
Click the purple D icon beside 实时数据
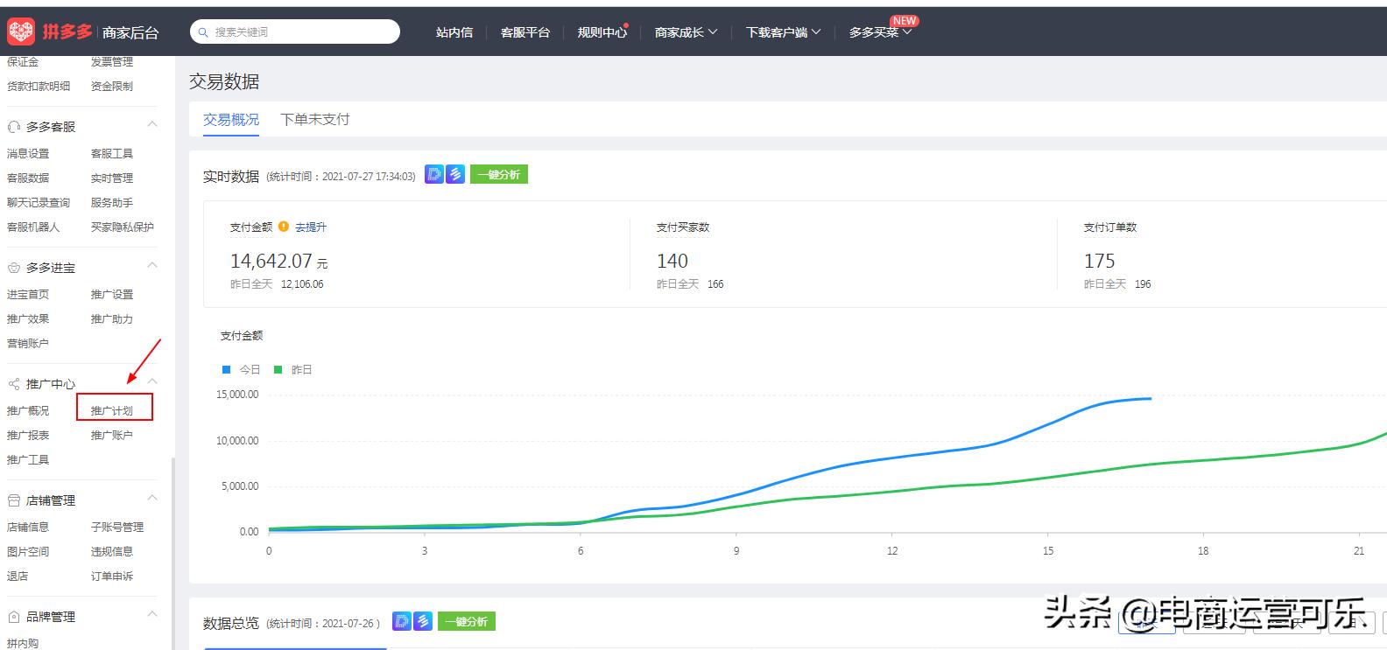[434, 174]
